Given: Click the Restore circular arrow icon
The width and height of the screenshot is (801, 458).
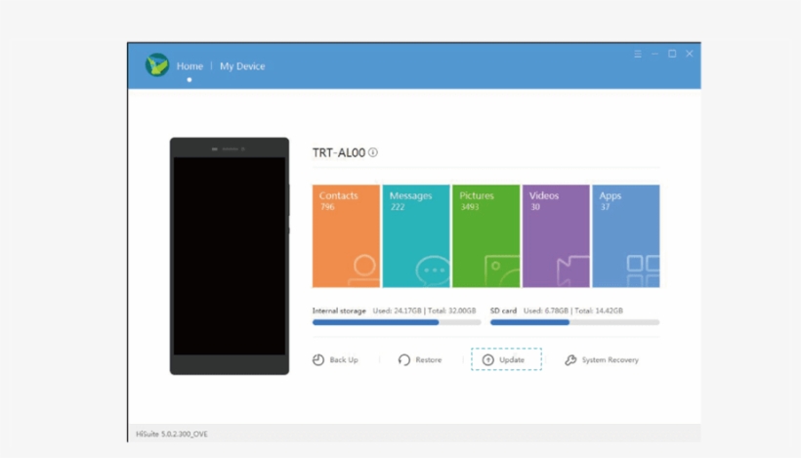Looking at the screenshot, I should pos(404,360).
